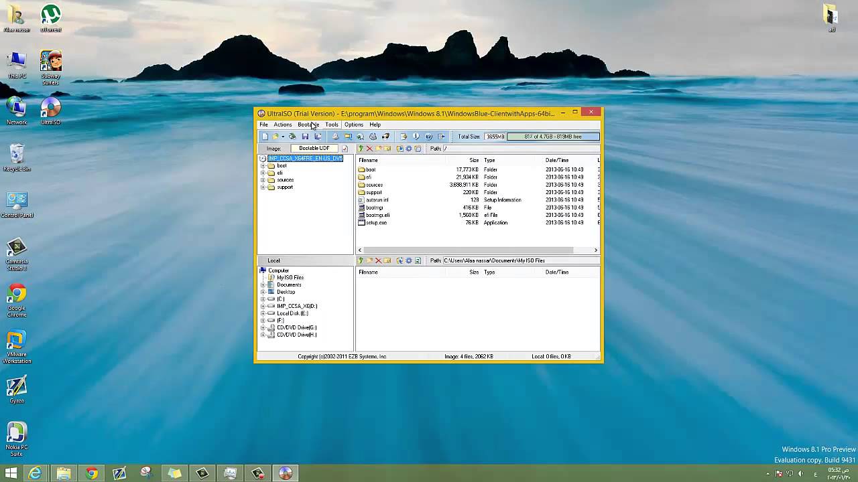
Task: Click the 81% of 4.7GB capacity bar
Action: [x=553, y=137]
